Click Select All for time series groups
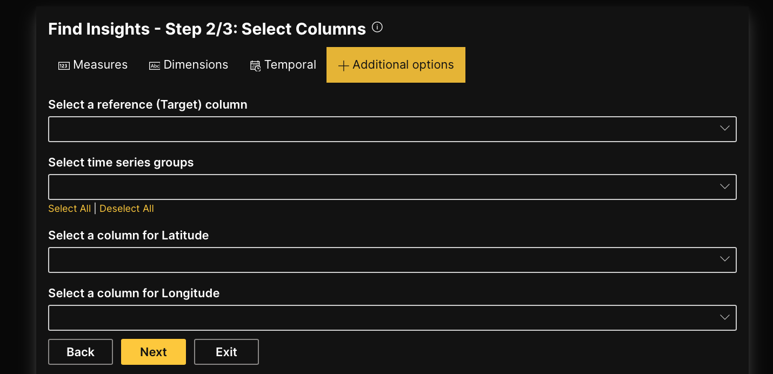Image resolution: width=773 pixels, height=374 pixels. pyautogui.click(x=69, y=208)
